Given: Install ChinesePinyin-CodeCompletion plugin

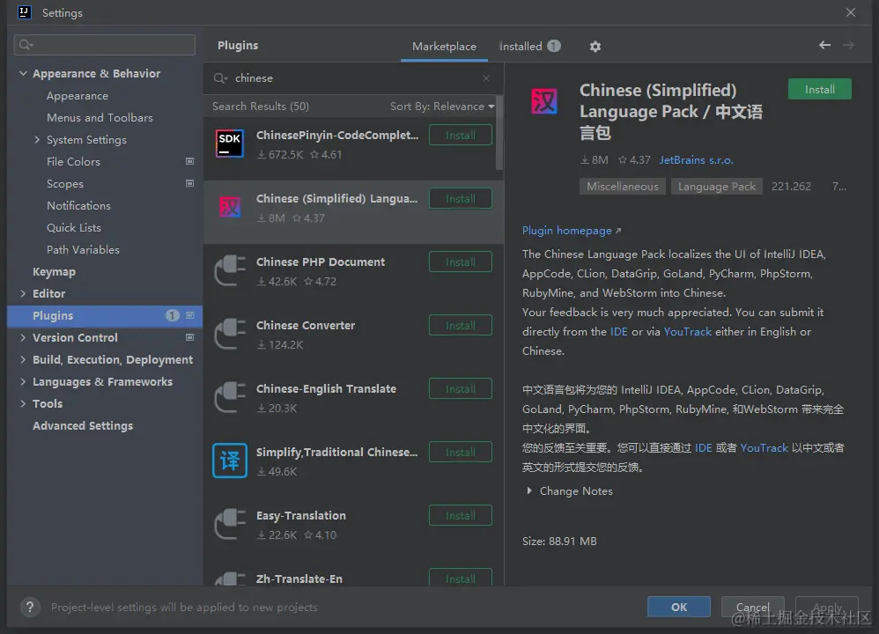Looking at the screenshot, I should point(461,135).
